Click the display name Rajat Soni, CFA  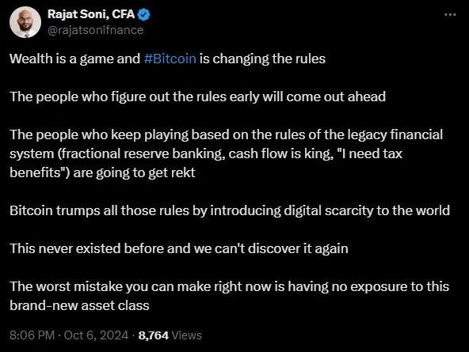pyautogui.click(x=91, y=14)
